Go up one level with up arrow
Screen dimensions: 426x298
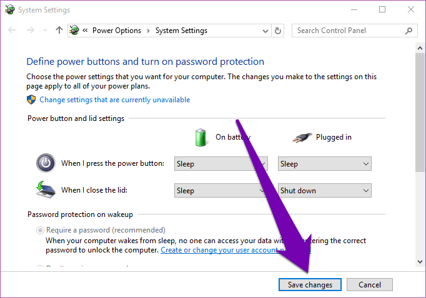(59, 30)
